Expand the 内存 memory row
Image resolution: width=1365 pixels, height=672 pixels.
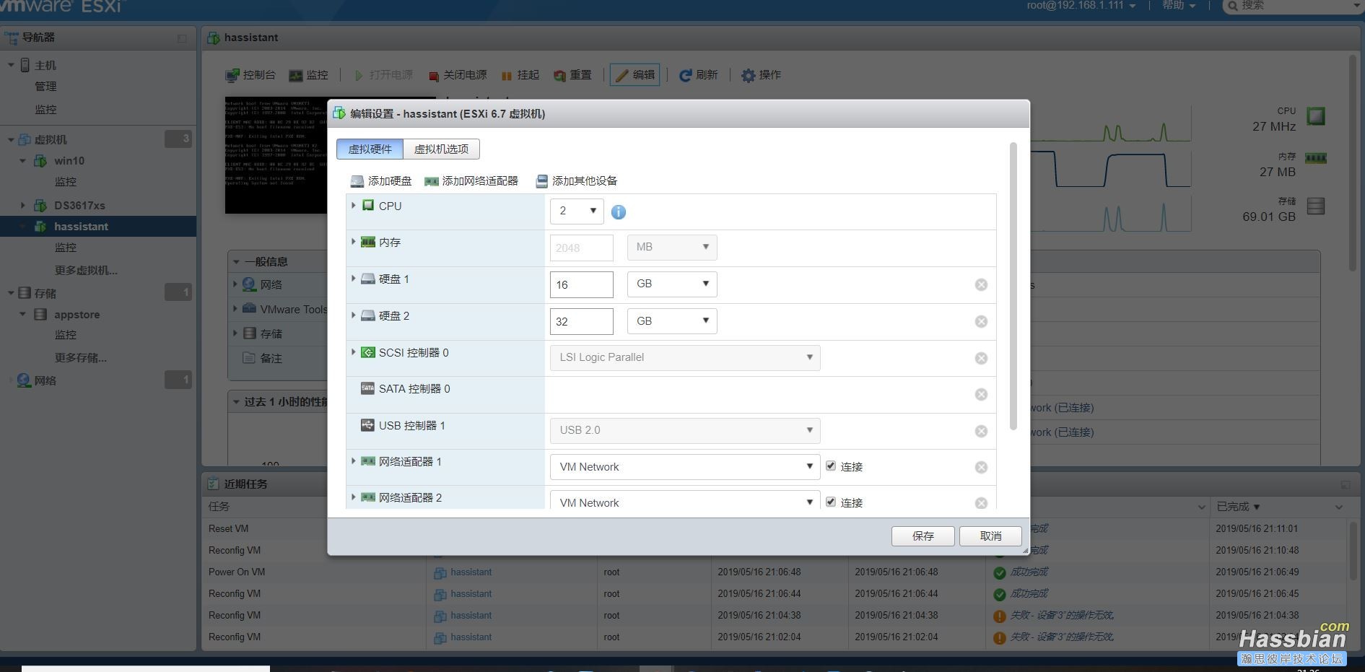tap(354, 242)
